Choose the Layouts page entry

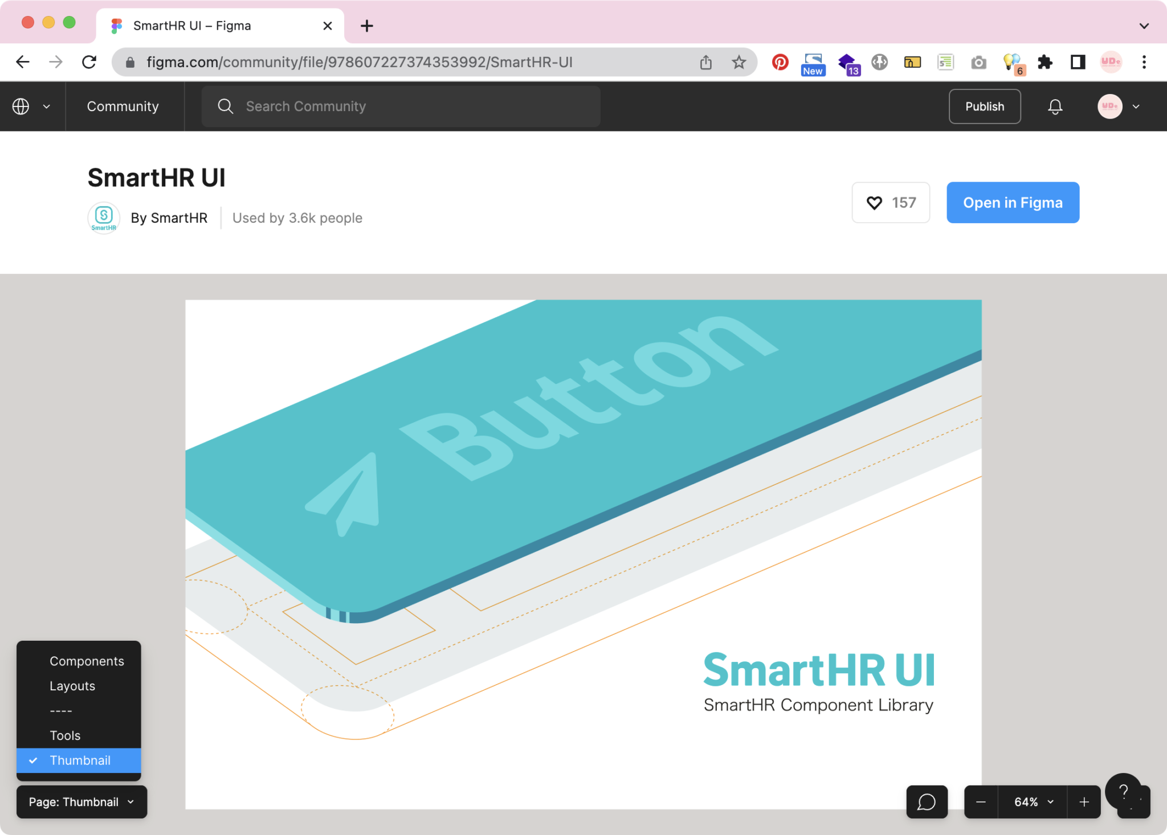pyautogui.click(x=72, y=686)
